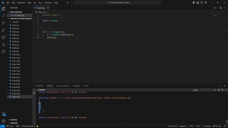Open the Testing flask view
The height and width of the screenshot is (128, 228).
(4, 44)
